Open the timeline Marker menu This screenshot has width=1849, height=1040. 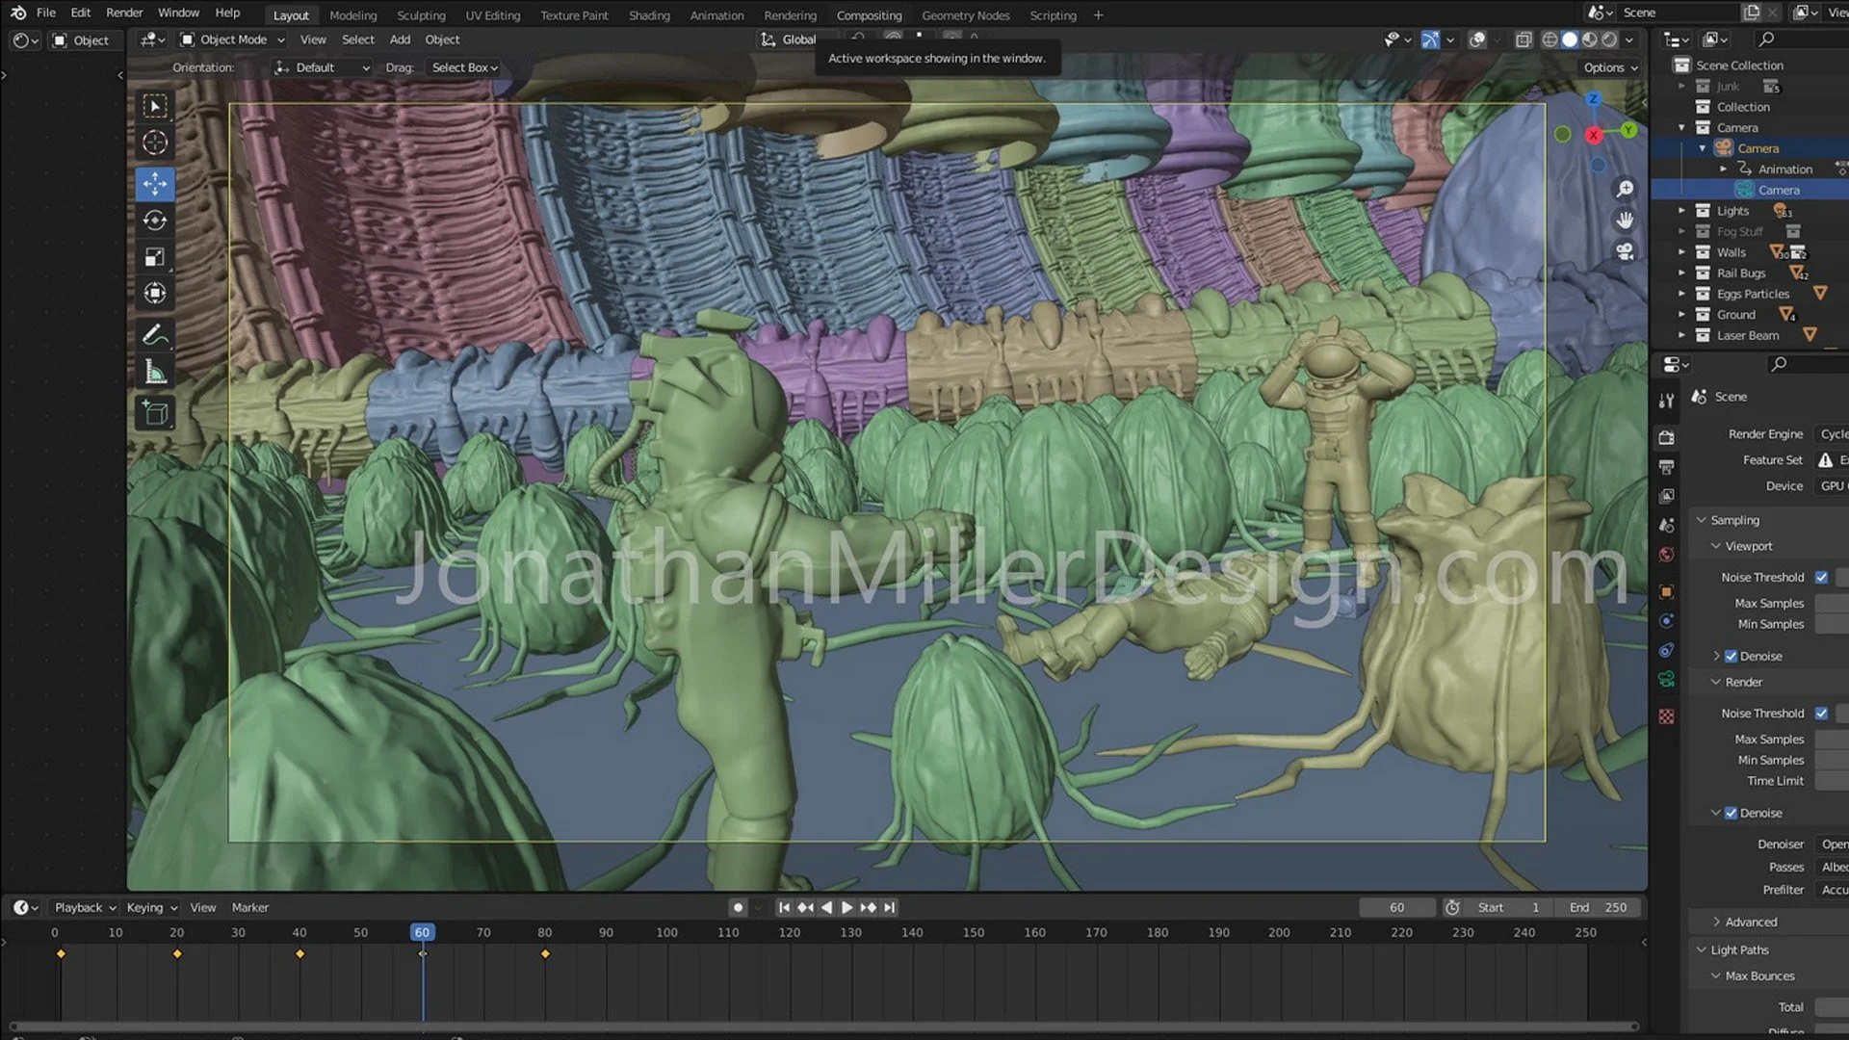[250, 908]
